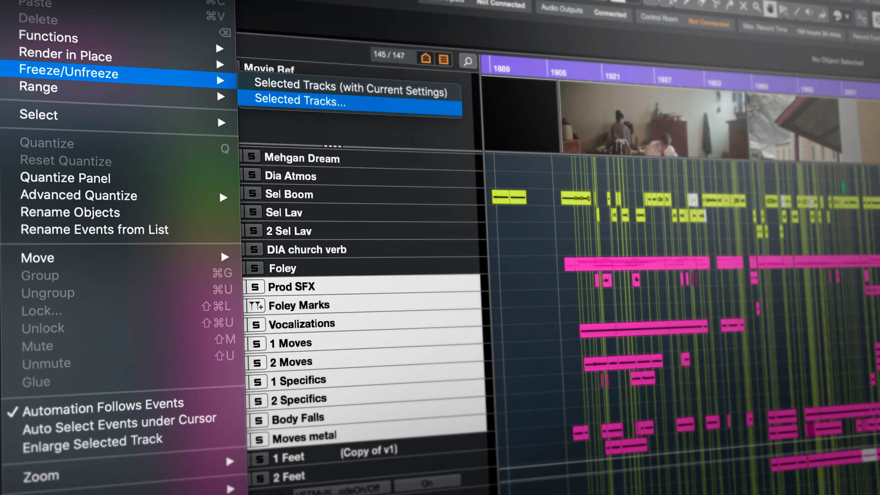Screen dimensions: 880x495
Task: Click the orange track filter house icon
Action: coord(426,58)
